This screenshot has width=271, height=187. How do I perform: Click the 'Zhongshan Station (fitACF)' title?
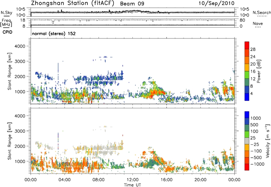pos(72,3)
